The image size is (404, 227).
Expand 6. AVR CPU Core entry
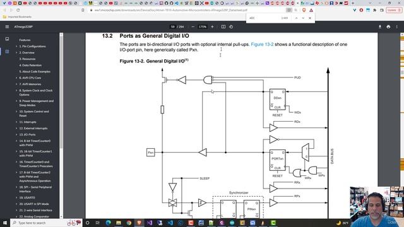16,78
